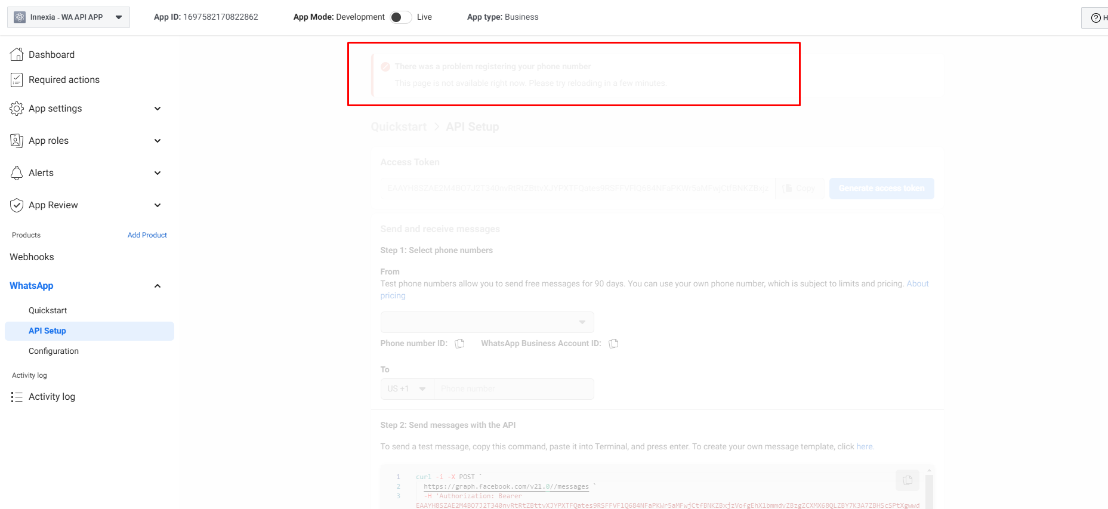Click the WhatsApp product heading

pyautogui.click(x=32, y=286)
